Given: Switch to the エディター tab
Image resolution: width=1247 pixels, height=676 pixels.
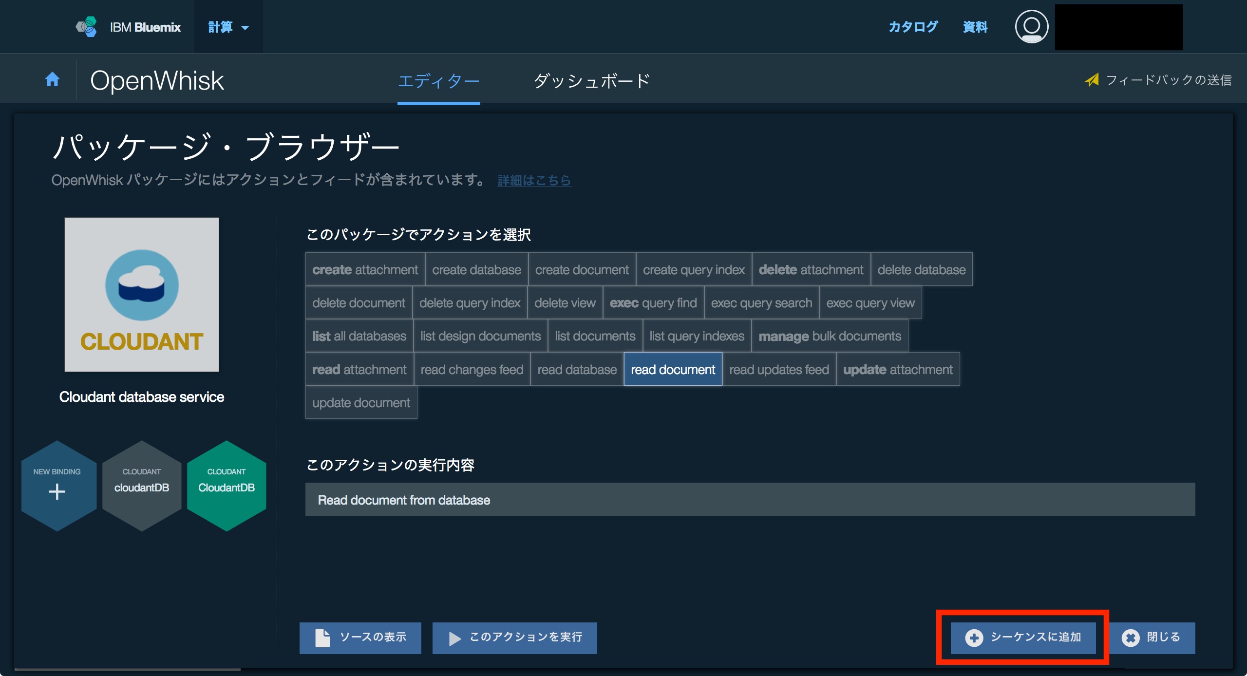Looking at the screenshot, I should click(439, 81).
